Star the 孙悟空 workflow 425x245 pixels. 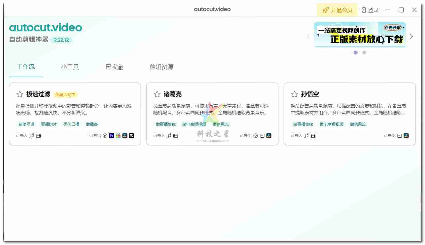(294, 94)
